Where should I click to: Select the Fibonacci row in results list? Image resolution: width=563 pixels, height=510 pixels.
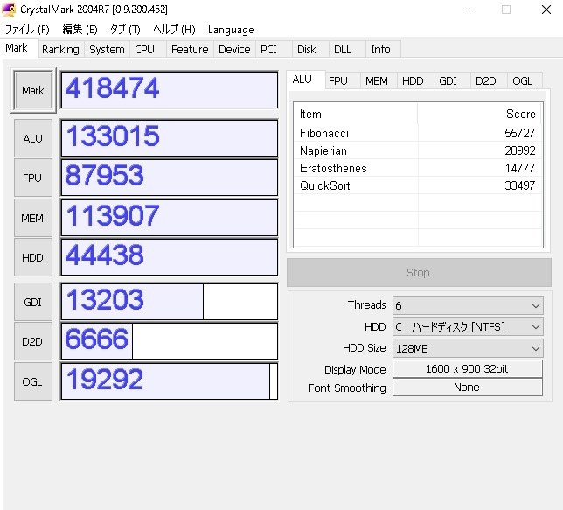click(x=417, y=133)
